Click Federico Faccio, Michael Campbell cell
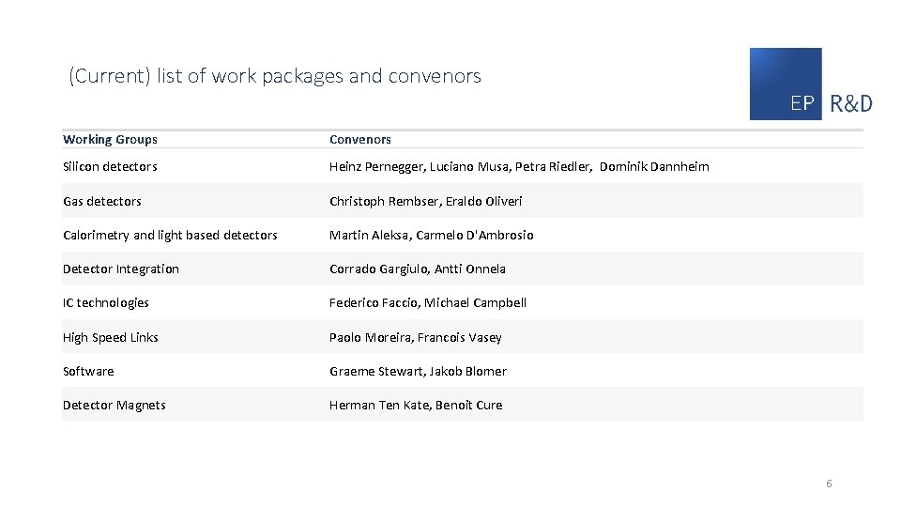Screen dimensions: 901x507 point(427,302)
